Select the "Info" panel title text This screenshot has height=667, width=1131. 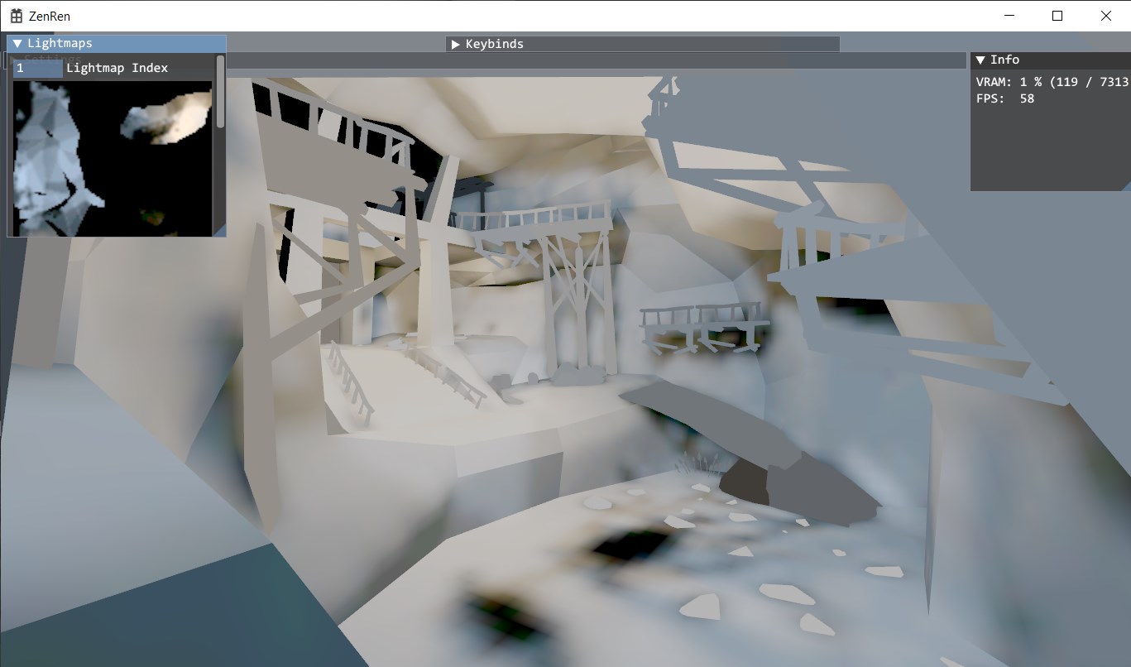(x=1004, y=60)
